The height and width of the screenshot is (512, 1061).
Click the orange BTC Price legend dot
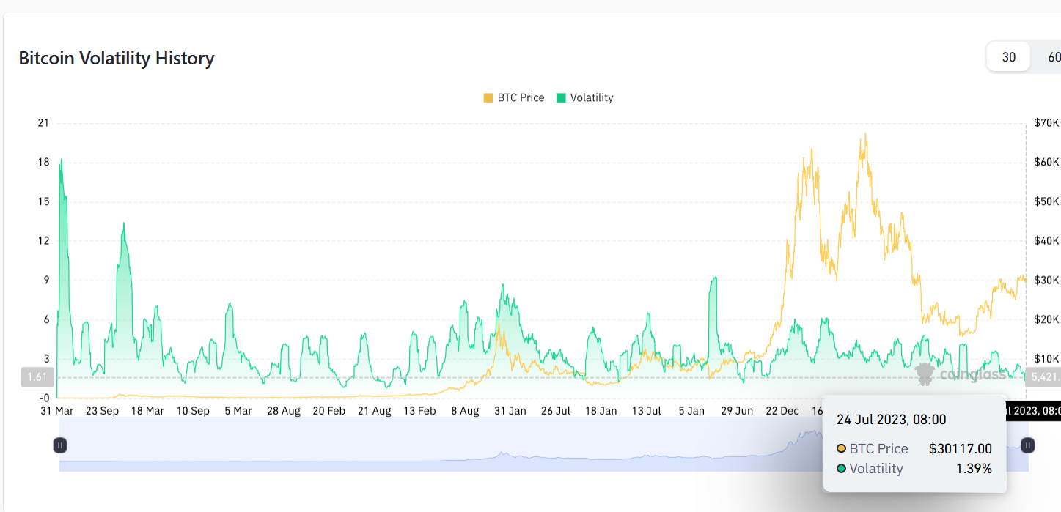point(488,97)
